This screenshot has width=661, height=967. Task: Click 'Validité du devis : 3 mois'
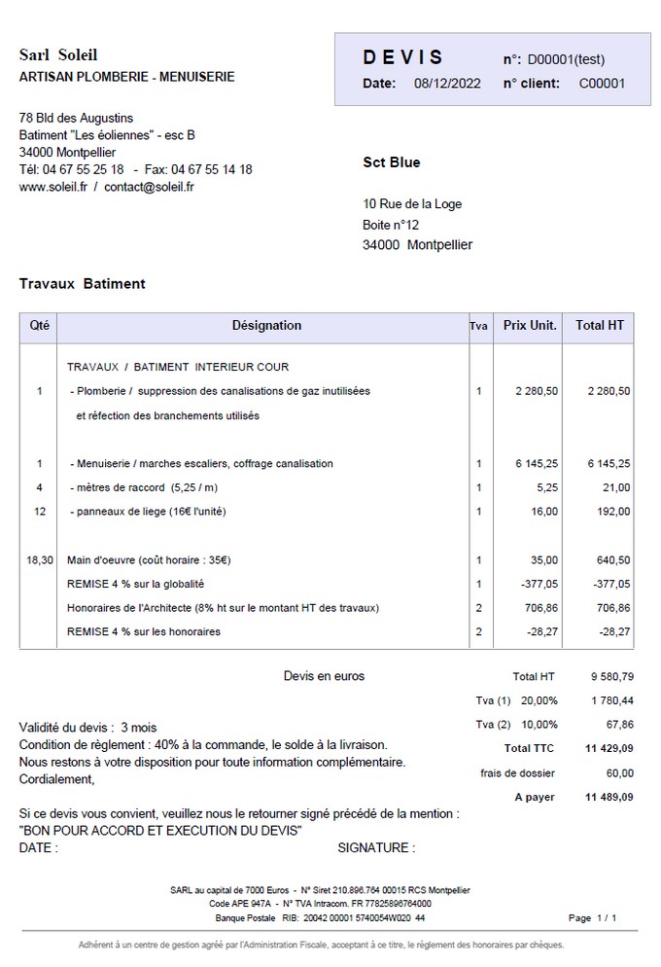click(88, 728)
